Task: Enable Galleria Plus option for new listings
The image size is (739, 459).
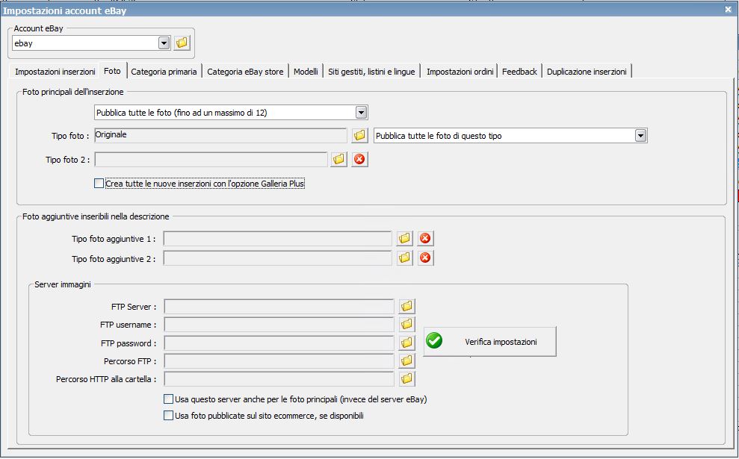Action: click(x=99, y=184)
